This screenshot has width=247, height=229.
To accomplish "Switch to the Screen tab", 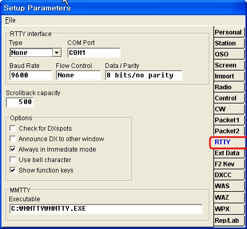I will coord(229,65).
